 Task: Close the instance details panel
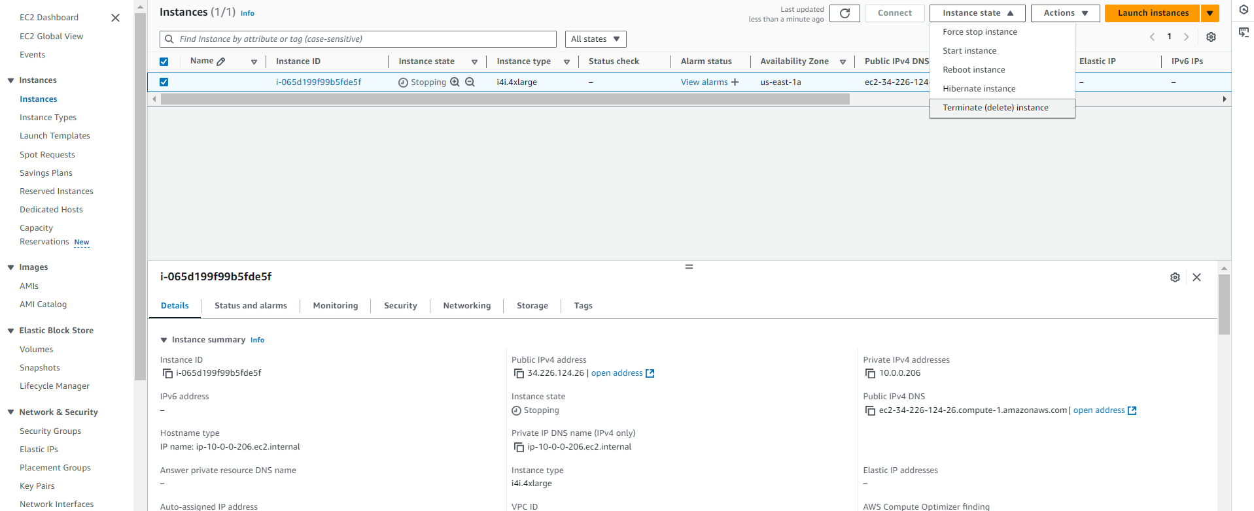[1196, 278]
